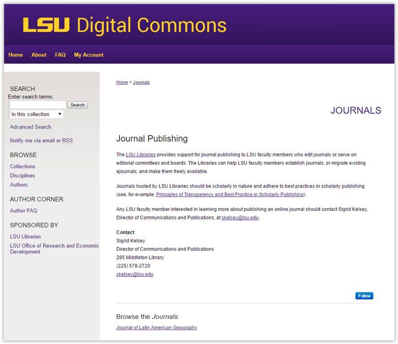398x344 pixels.
Task: Expand the 'in this collection' dropdown
Action: coord(37,114)
